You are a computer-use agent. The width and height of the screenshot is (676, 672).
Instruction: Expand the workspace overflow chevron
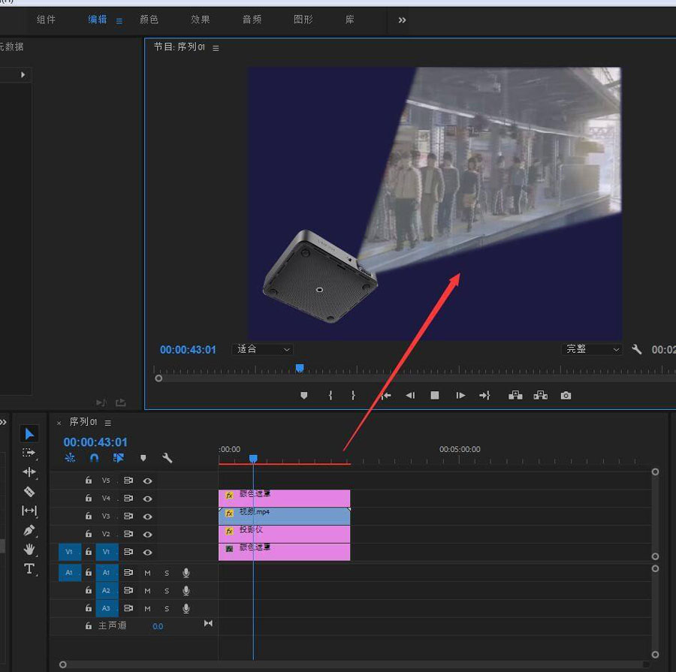click(402, 20)
